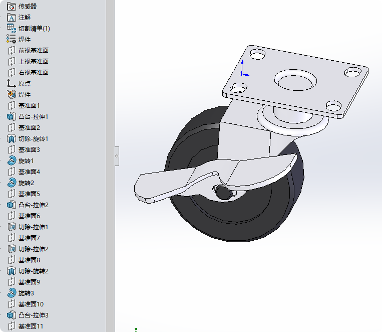
Task: Click the 切除-拉伸1 extruded cut icon
Action: 12,227
